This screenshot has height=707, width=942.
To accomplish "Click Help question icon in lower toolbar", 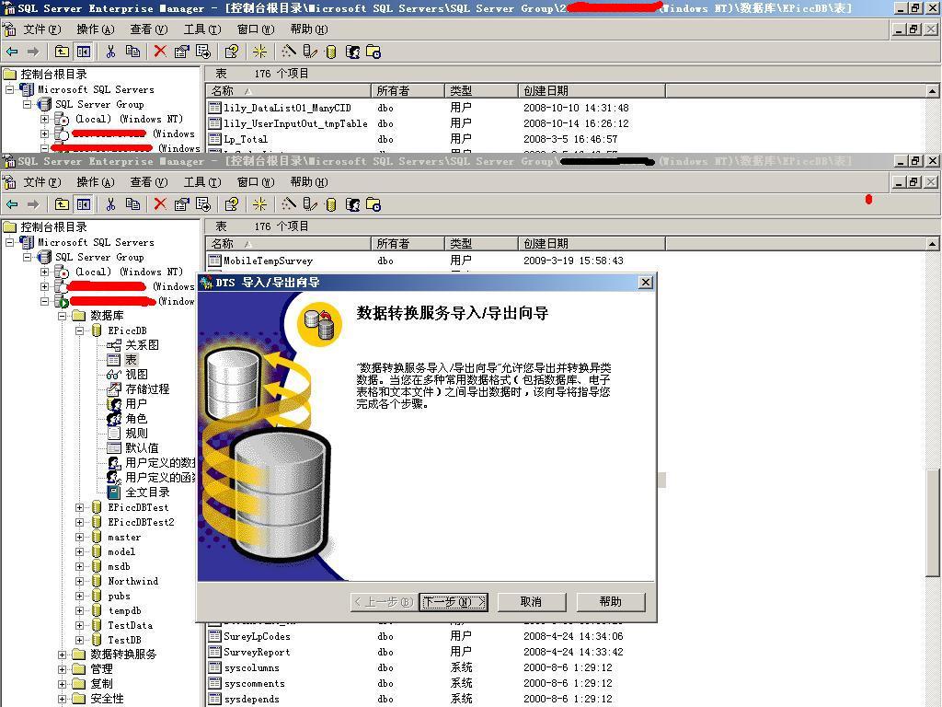I will (231, 204).
